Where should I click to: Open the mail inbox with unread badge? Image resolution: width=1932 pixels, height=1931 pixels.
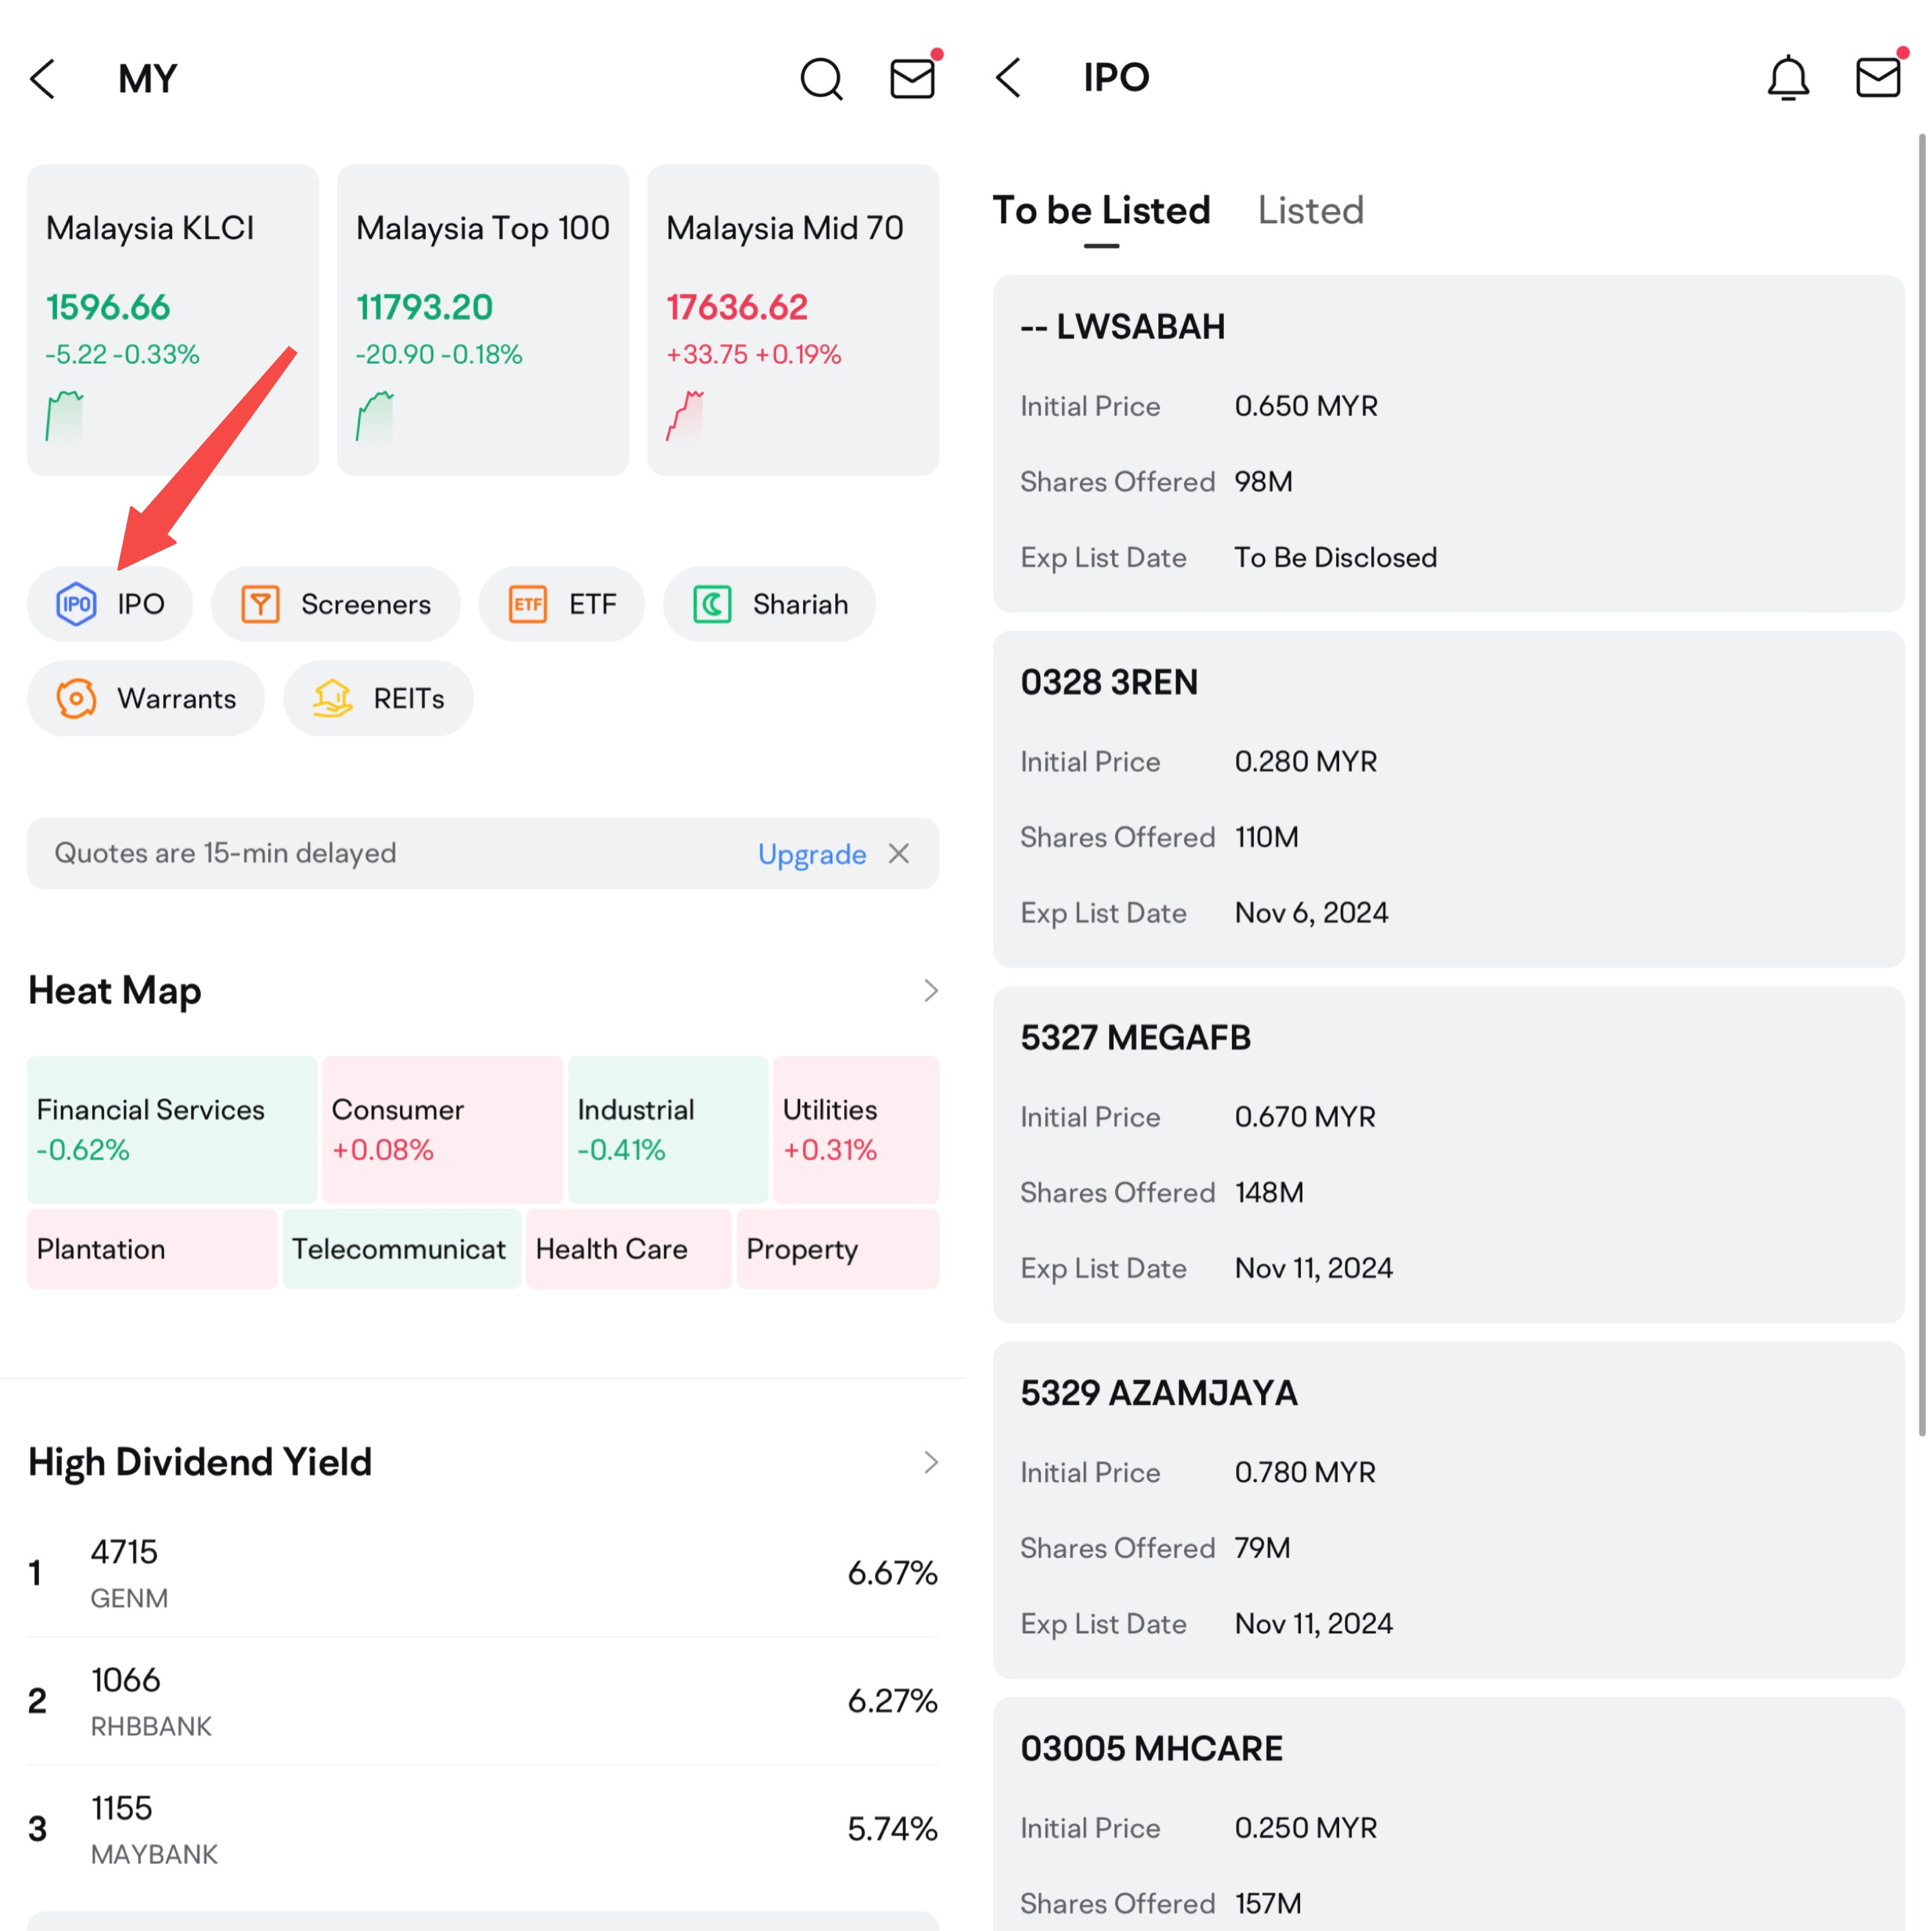912,78
